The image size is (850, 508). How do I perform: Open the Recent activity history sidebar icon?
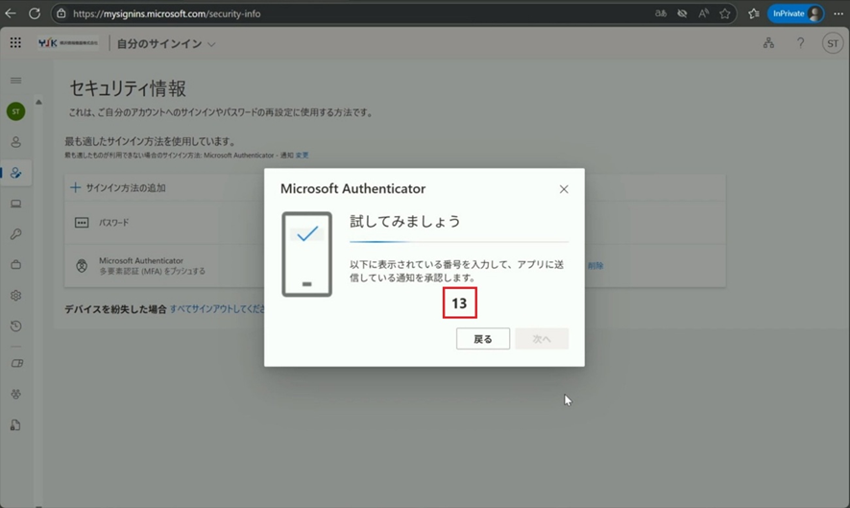(x=15, y=327)
